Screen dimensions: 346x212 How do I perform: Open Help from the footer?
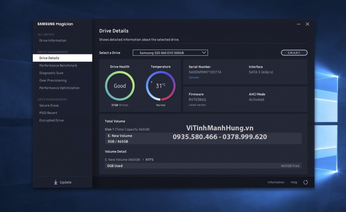coord(294,182)
